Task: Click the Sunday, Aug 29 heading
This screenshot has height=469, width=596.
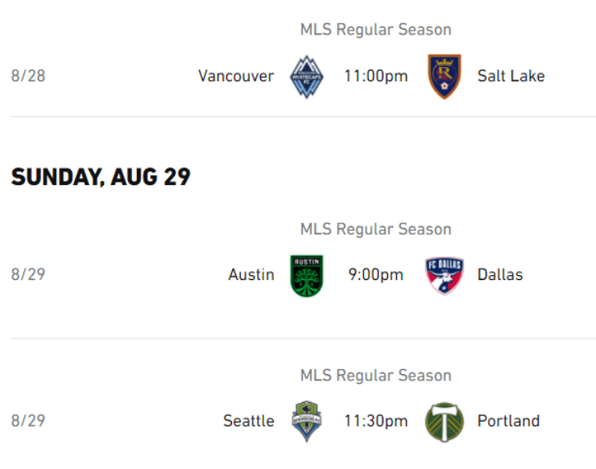Action: tap(101, 177)
